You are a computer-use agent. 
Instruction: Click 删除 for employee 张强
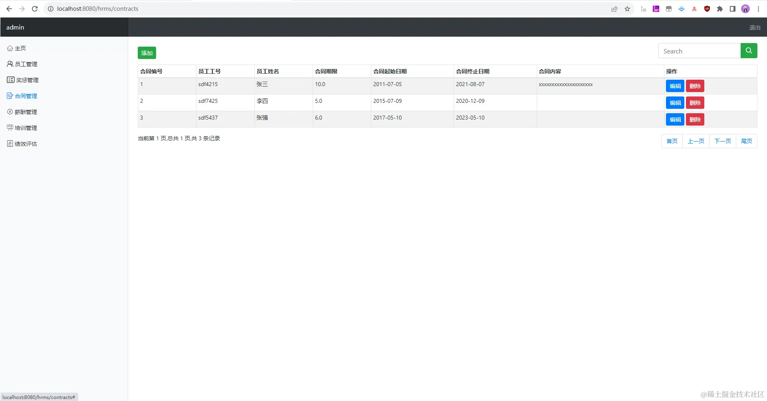pos(695,120)
